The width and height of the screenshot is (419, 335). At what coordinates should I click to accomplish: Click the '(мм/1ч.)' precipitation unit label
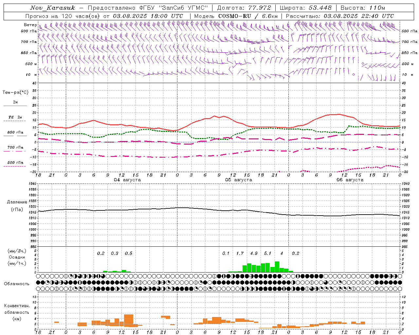coord(17,263)
